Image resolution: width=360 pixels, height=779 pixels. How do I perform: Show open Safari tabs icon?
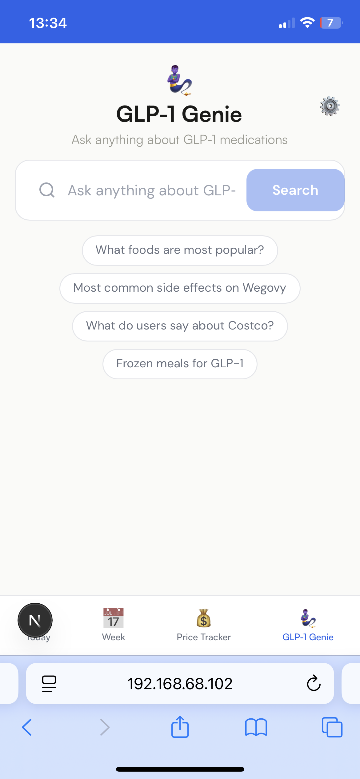tap(332, 727)
